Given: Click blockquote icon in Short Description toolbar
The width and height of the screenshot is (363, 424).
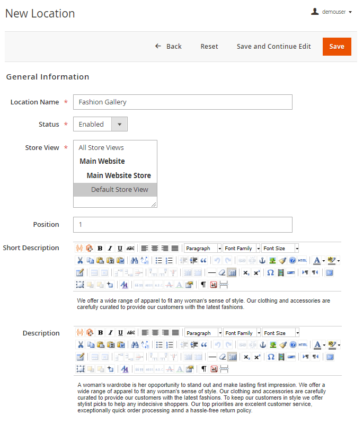Looking at the screenshot, I should (x=203, y=260).
